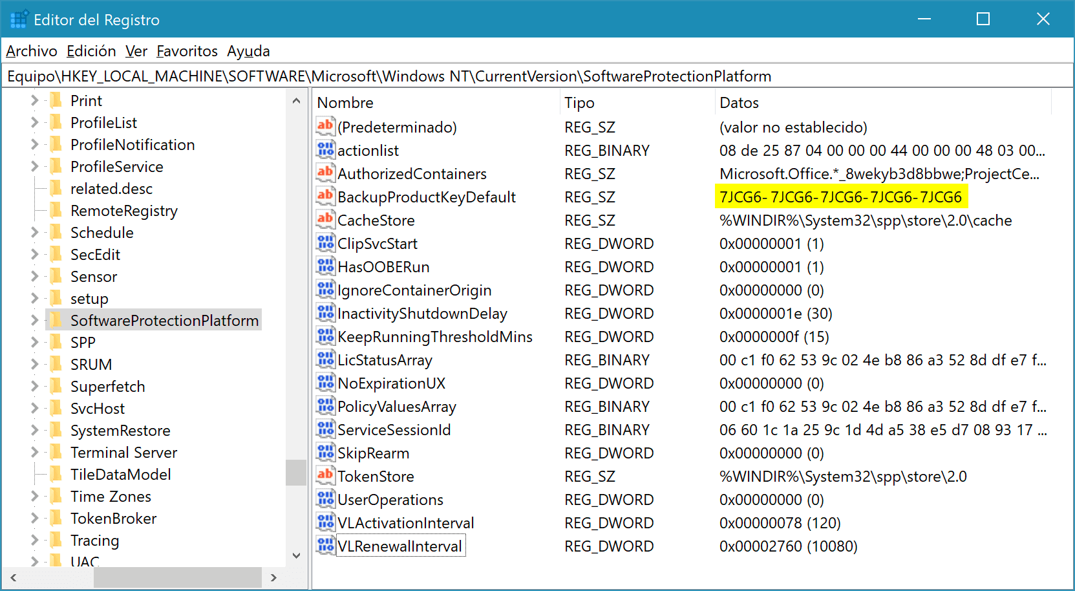Click the binary icon beside PolicyValuesArray
1075x591 pixels.
[325, 405]
